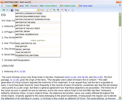Choose BAPTISM (NON-IMMERSIONIST VIEW) entry
Screen dimensions: 122x100
[x=38, y=16]
